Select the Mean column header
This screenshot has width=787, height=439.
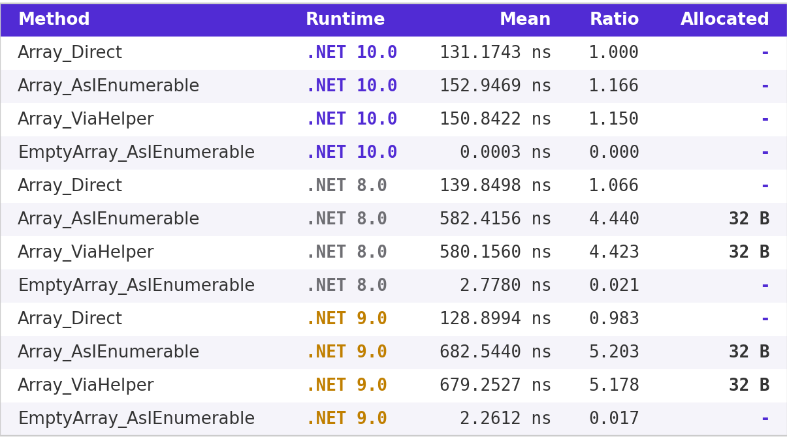coord(524,20)
